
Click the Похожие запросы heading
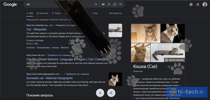(40, 95)
